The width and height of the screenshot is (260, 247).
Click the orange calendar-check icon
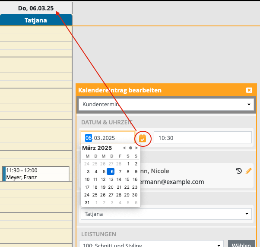[x=143, y=138]
